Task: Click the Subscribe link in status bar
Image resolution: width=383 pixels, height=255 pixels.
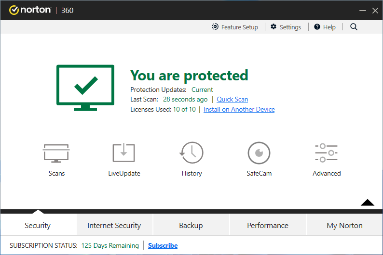Action: pyautogui.click(x=163, y=245)
